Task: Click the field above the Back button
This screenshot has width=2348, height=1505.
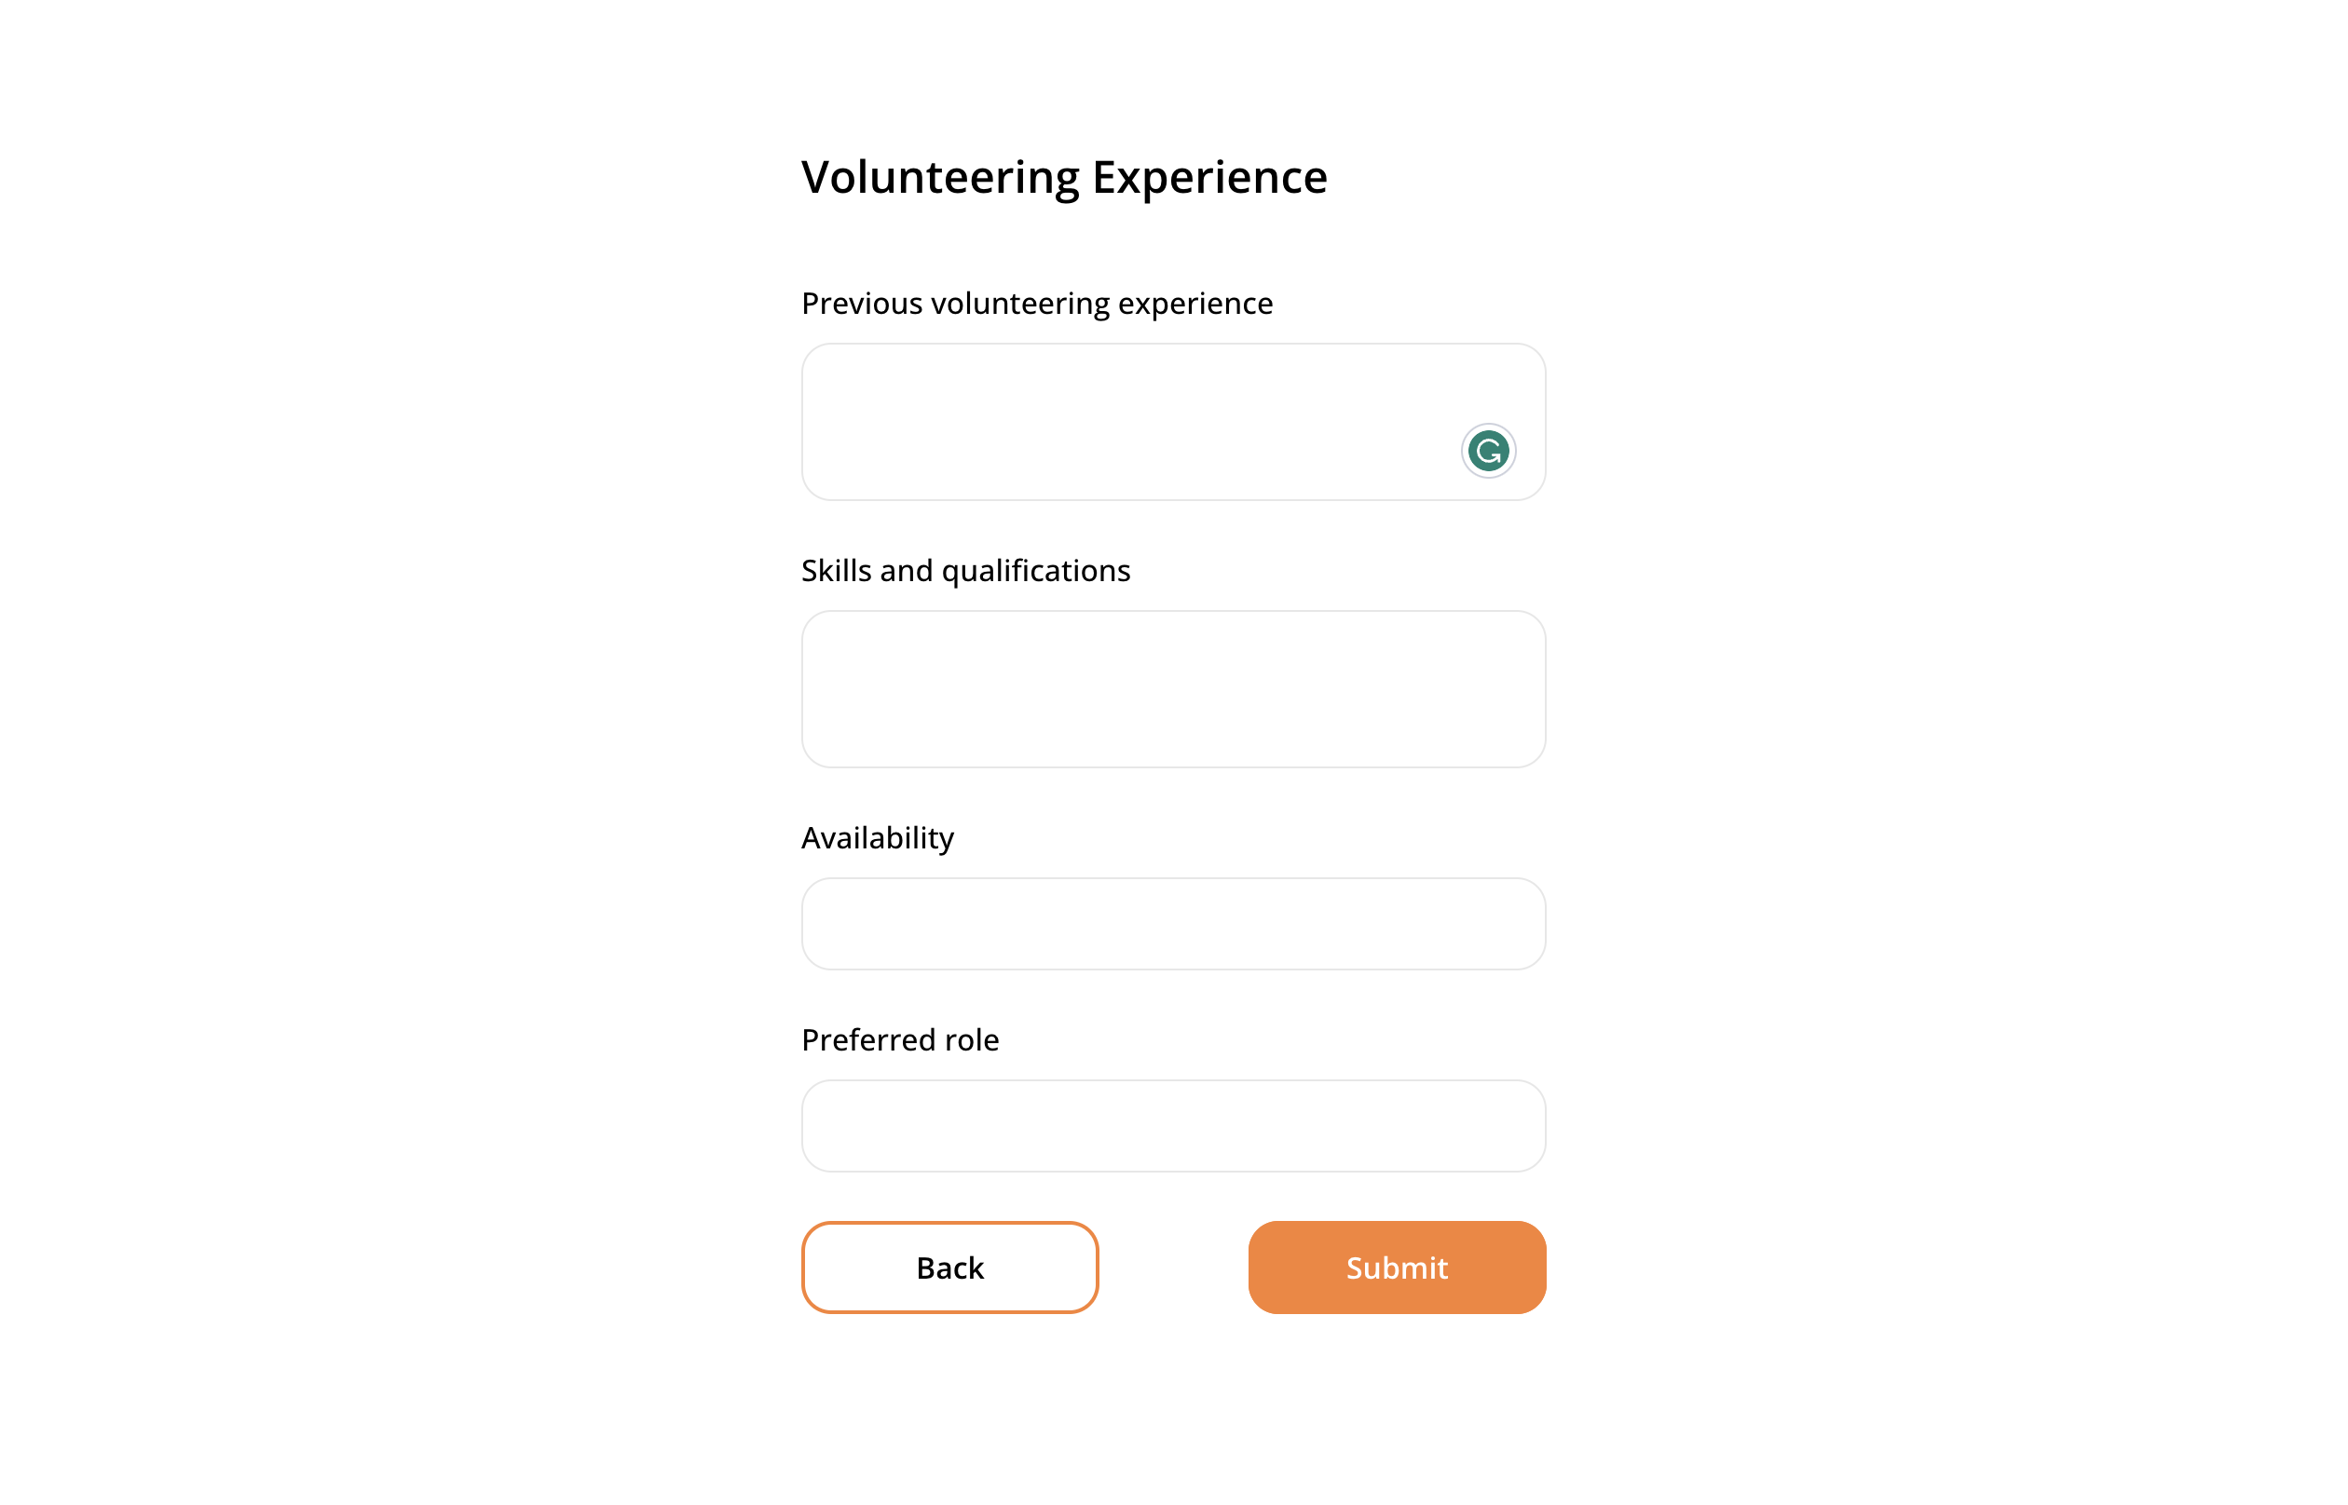Action: click(1173, 1125)
